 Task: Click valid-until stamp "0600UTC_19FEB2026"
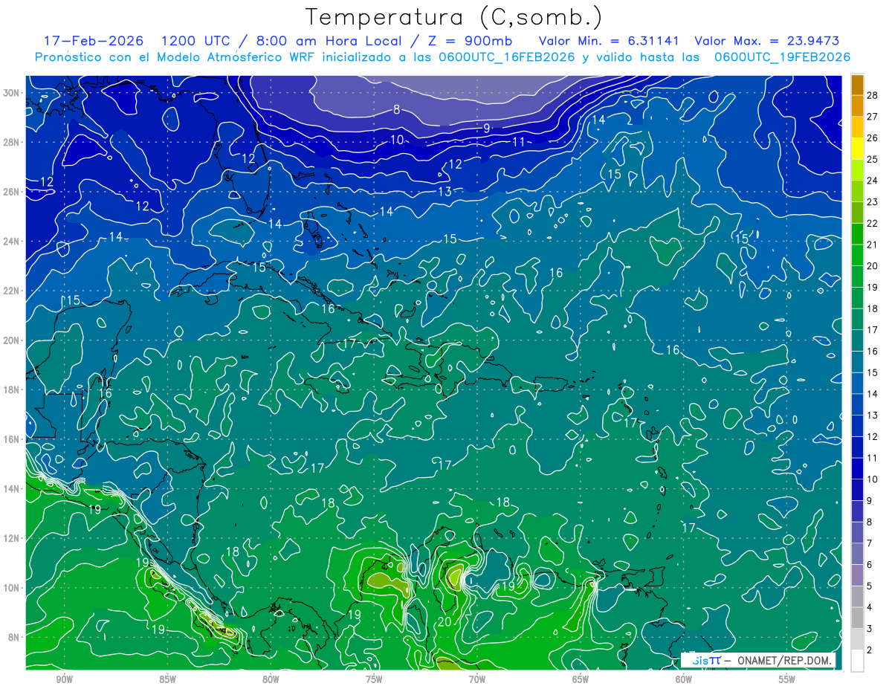click(x=782, y=56)
